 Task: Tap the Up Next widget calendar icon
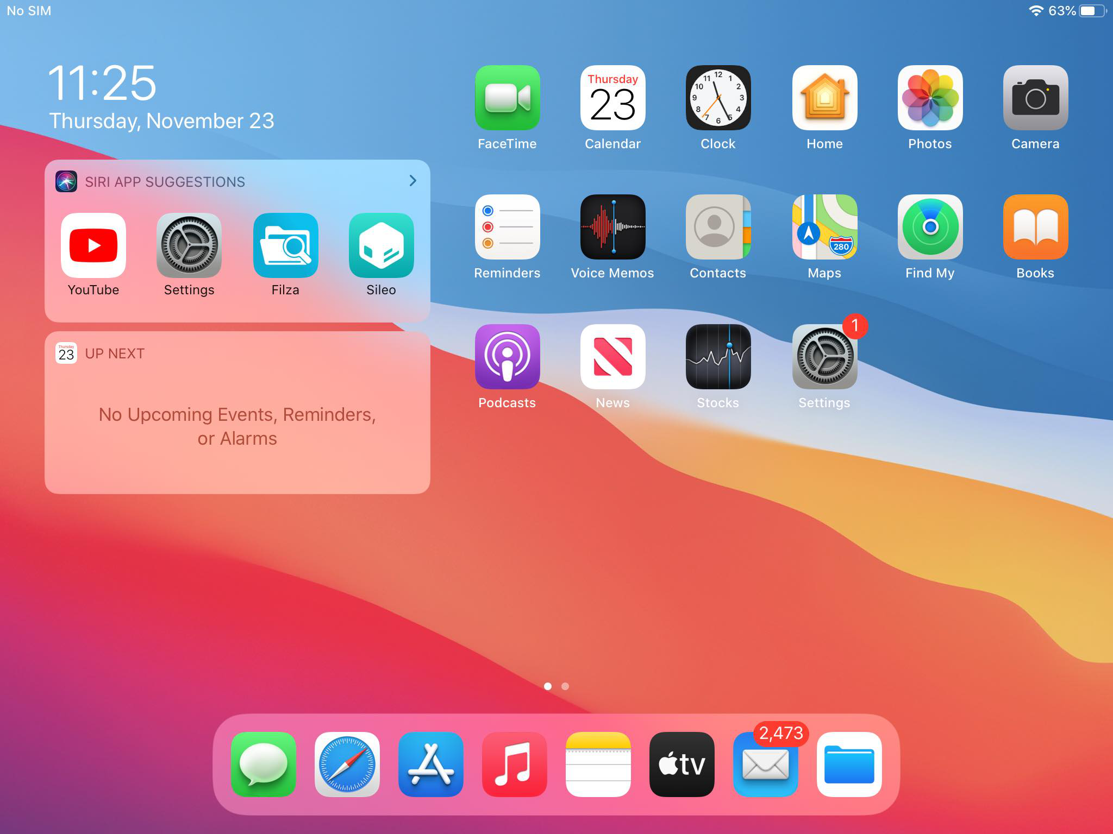click(66, 353)
